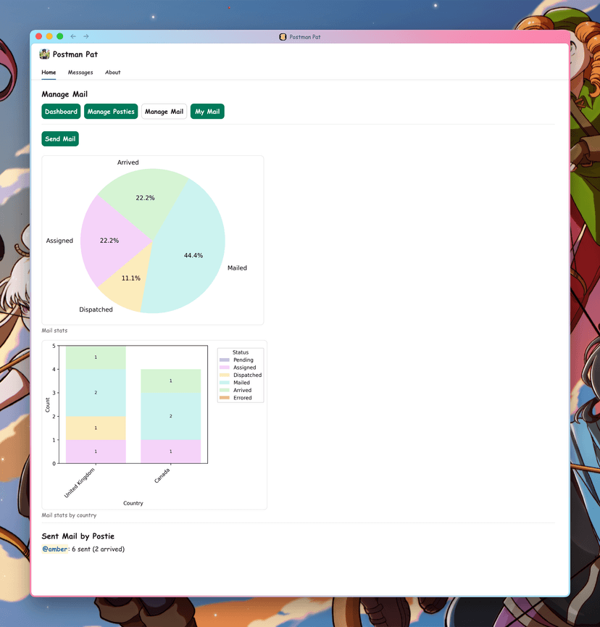Screen dimensions: 600x627
Task: Minimize the window using the yellow button
Action: [49, 36]
